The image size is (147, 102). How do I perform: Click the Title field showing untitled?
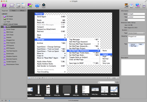pyautogui.click(x=136, y=17)
